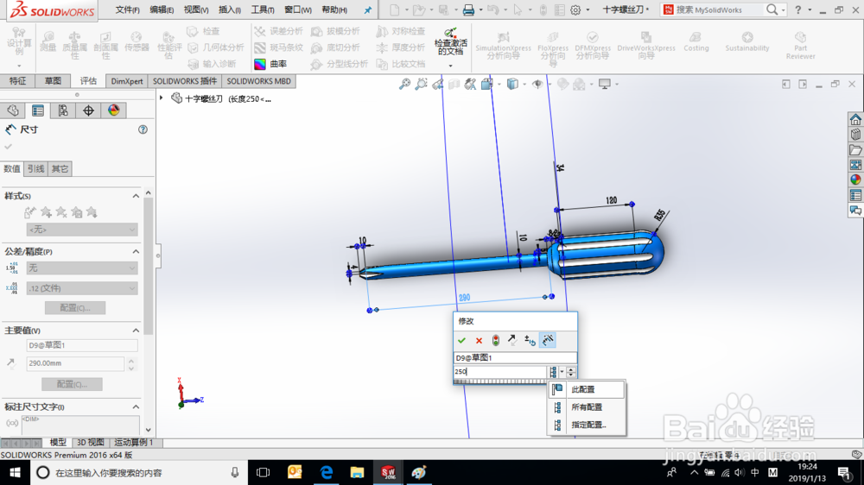Open the 插入(I) menu
The image size is (864, 485).
(229, 9)
